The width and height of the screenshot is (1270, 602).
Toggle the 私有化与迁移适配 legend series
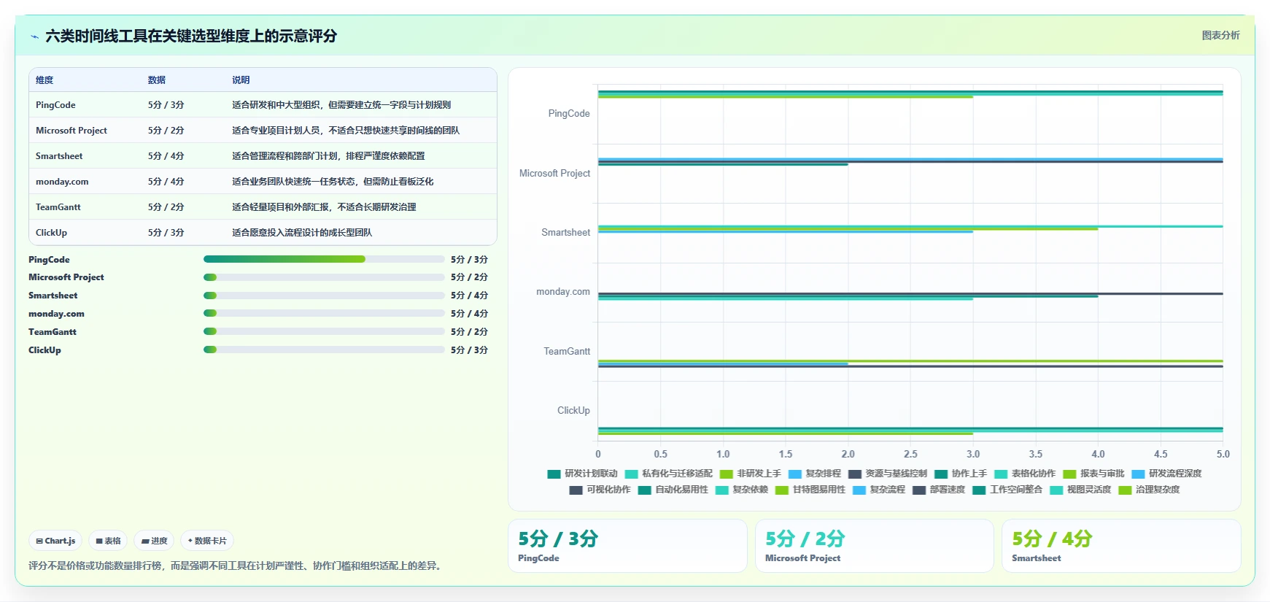click(x=668, y=474)
